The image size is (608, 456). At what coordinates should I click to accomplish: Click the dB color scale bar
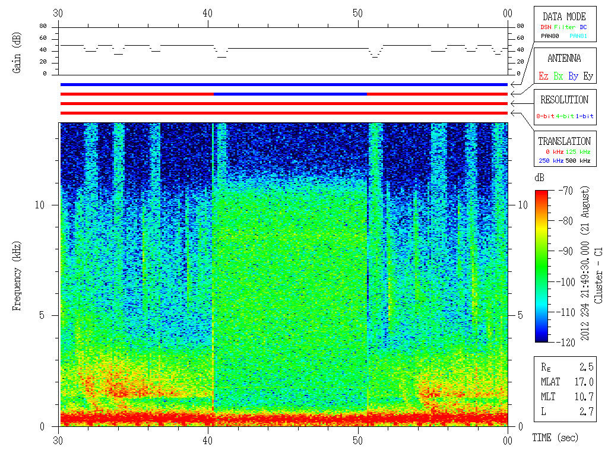point(541,266)
